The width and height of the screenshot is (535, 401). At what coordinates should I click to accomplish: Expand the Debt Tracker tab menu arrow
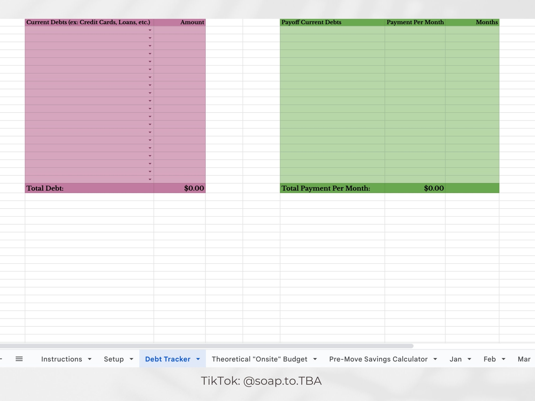click(198, 359)
